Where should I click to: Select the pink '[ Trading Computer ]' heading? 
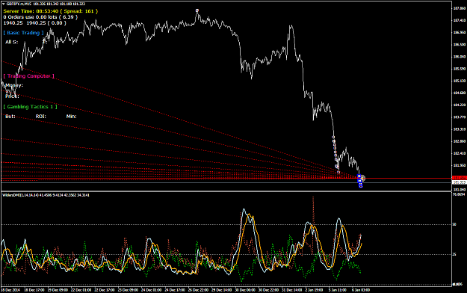coord(29,76)
